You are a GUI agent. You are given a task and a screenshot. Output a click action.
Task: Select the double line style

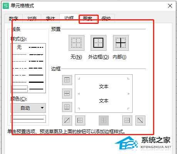pyautogui.click(x=36, y=89)
